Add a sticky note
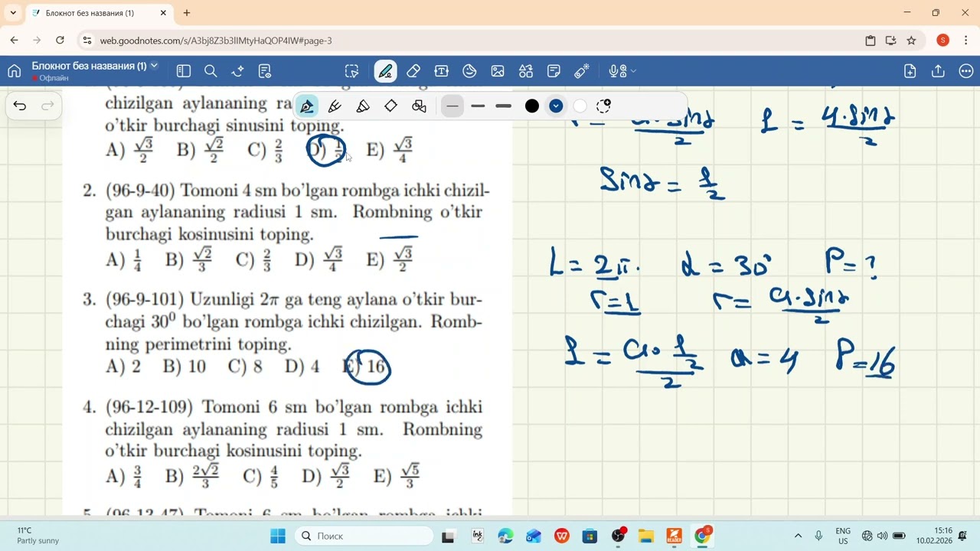Screen dimensions: 980x551 tap(554, 71)
